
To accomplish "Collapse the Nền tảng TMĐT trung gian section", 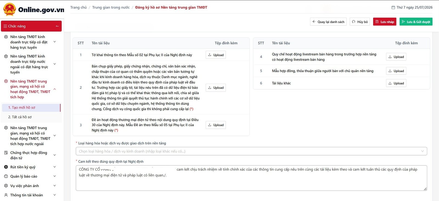I will pos(55,89).
